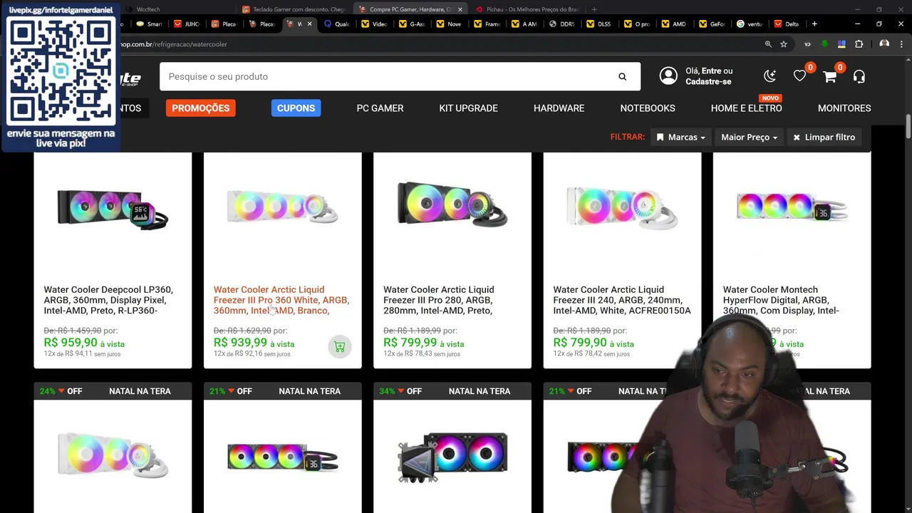Screen dimensions: 912x513
Task: Open the wishlist heart icon
Action: click(799, 76)
